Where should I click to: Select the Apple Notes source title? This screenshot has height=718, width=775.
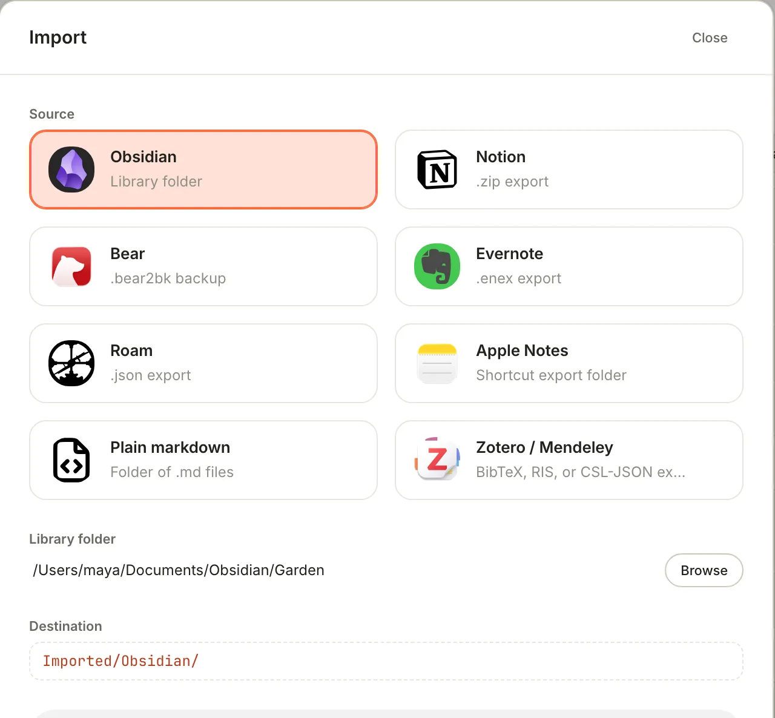click(x=522, y=351)
